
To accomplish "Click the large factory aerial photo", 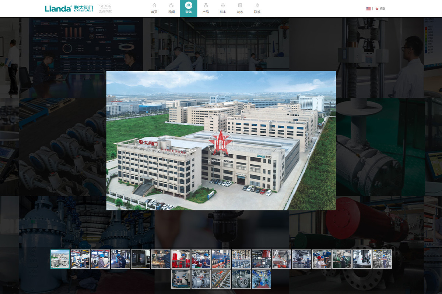I will [221, 141].
